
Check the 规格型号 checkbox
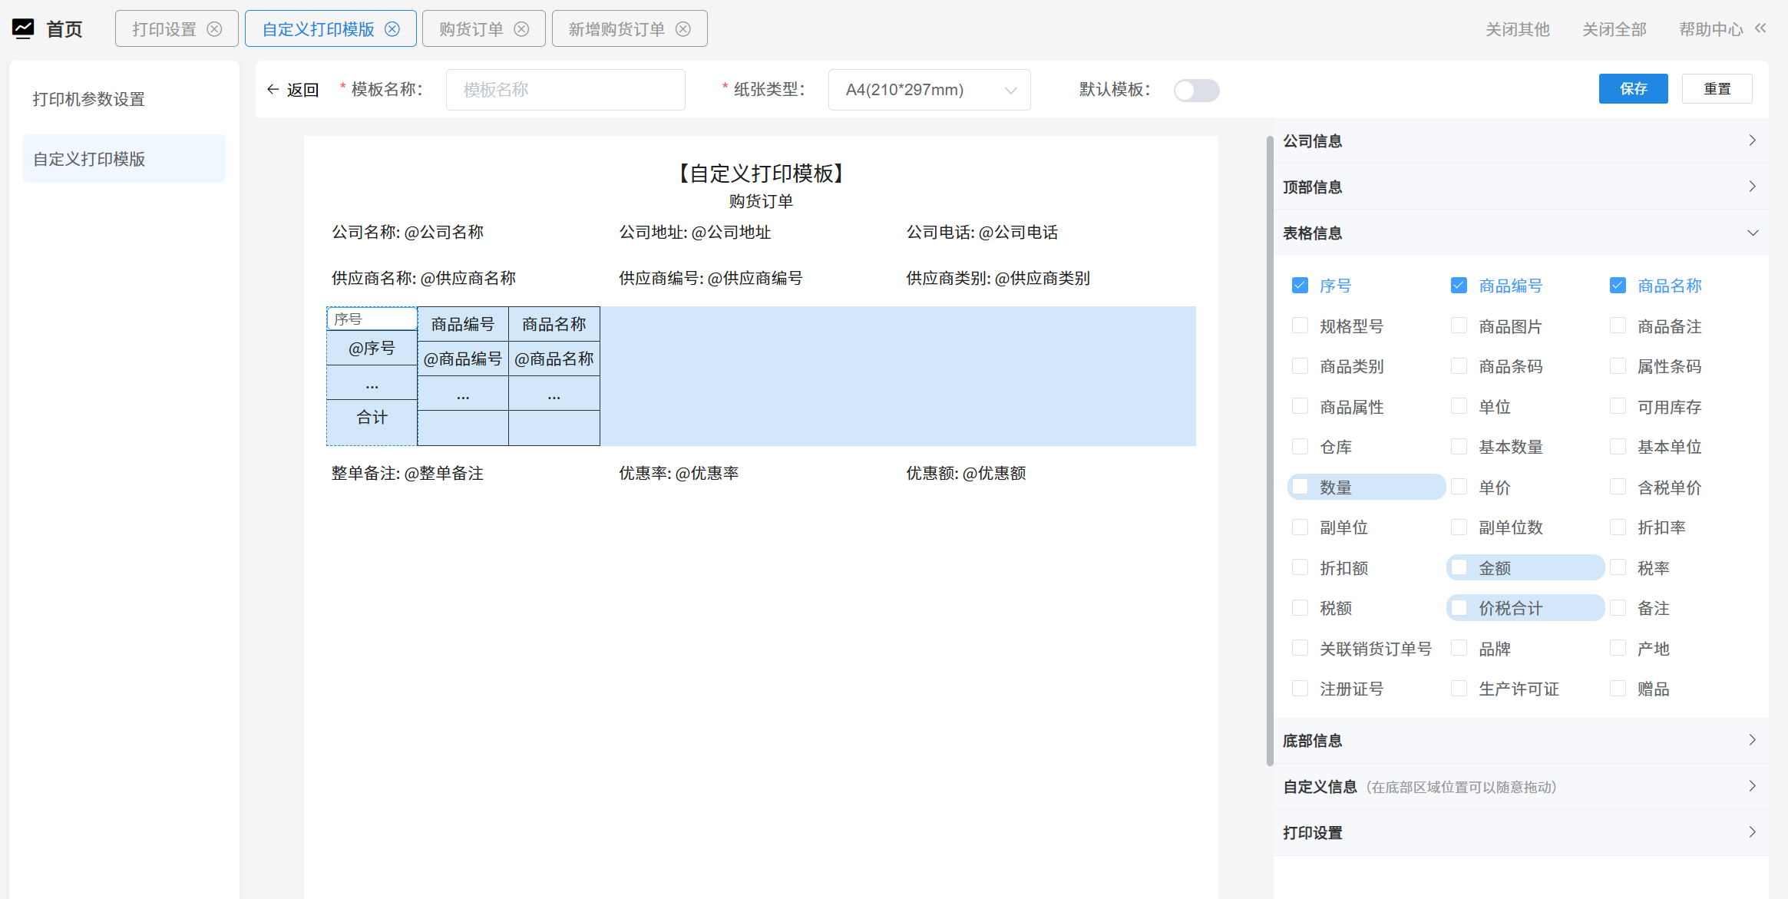1300,326
